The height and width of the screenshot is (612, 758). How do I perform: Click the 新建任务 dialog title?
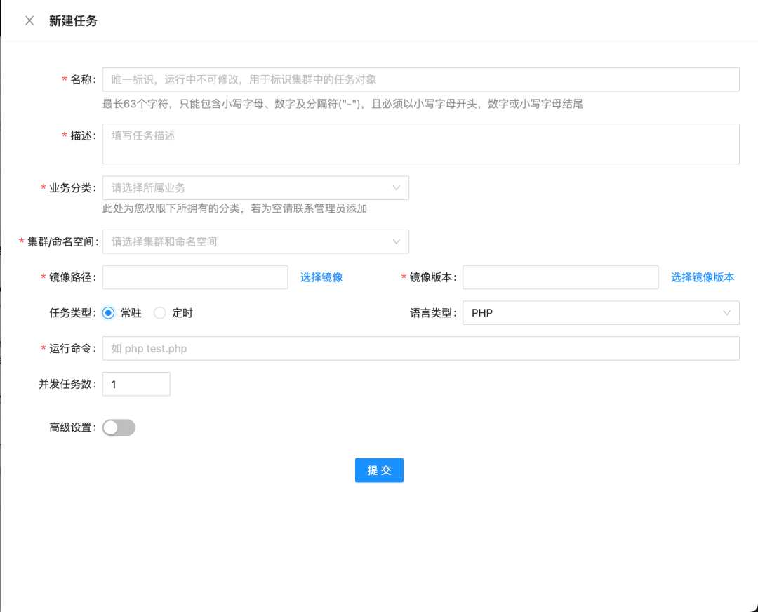click(73, 21)
